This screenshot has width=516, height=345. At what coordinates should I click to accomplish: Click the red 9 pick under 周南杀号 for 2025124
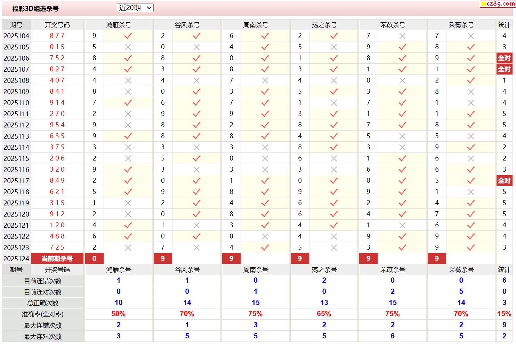point(231,259)
